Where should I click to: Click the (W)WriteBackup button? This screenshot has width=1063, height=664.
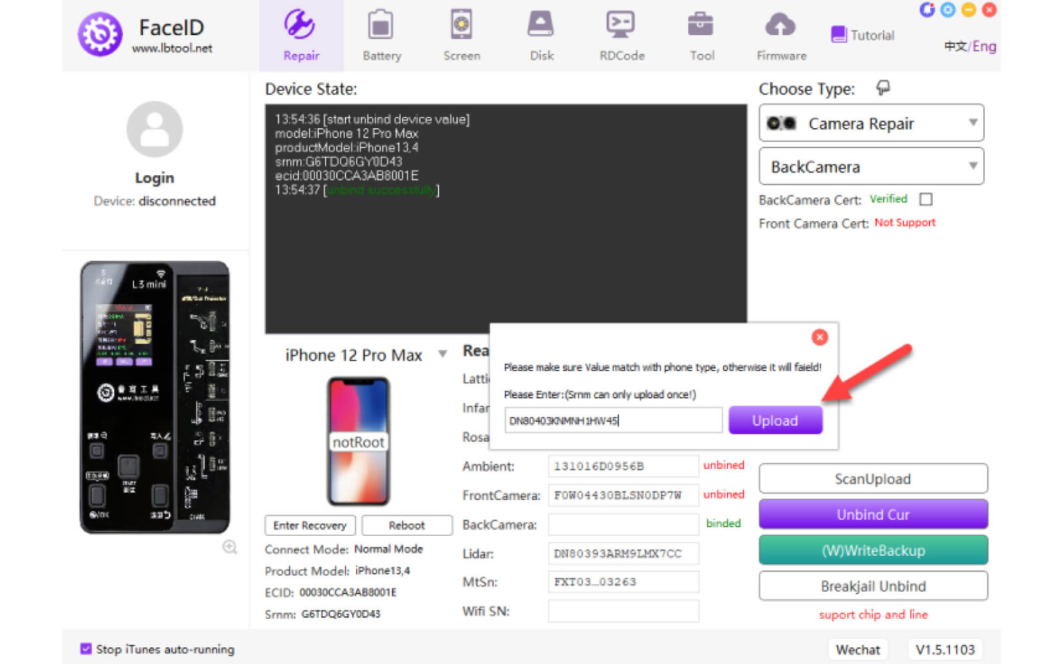[873, 550]
